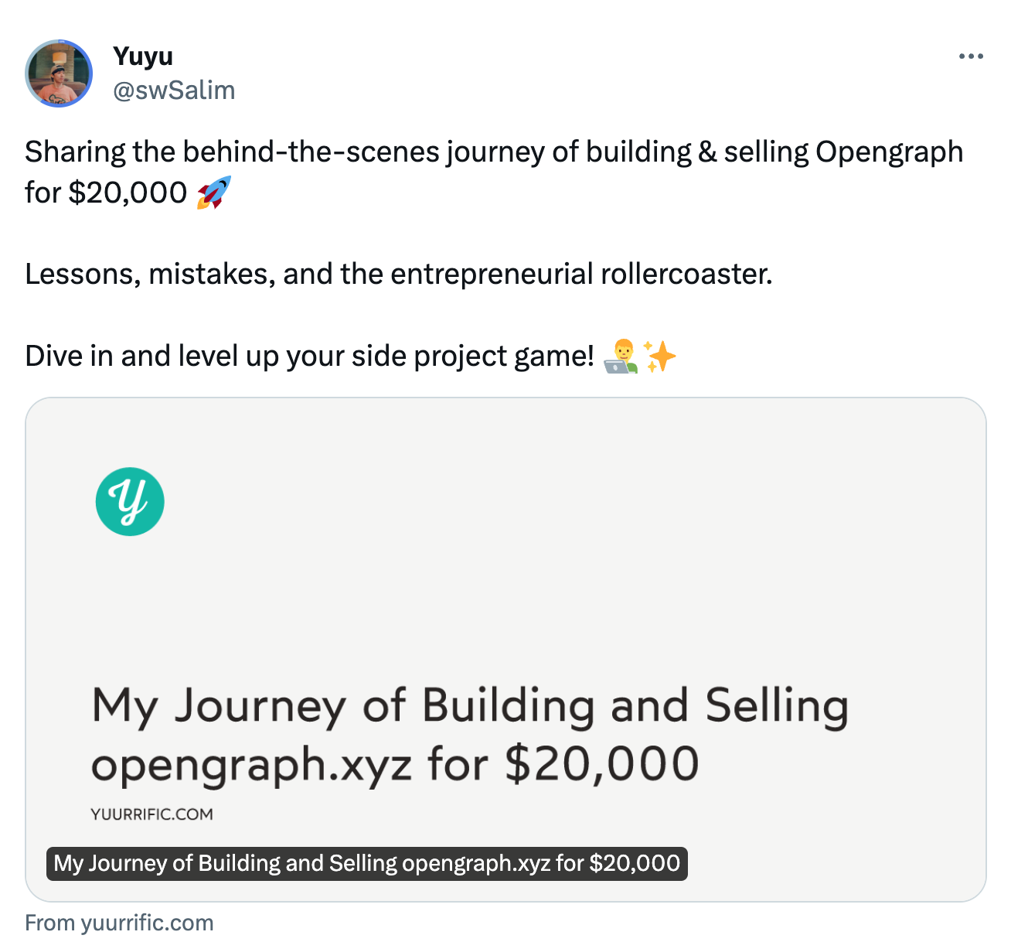Screen dimensions: 1011x942
Task: Click the word "Opengraph" in tweet text
Action: 889,152
